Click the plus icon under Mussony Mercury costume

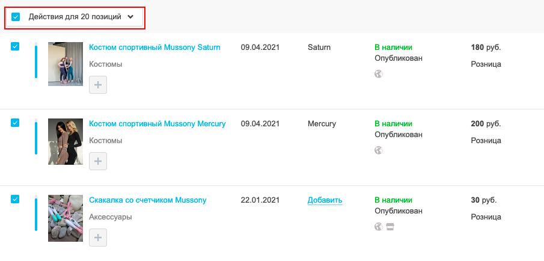coord(98,161)
